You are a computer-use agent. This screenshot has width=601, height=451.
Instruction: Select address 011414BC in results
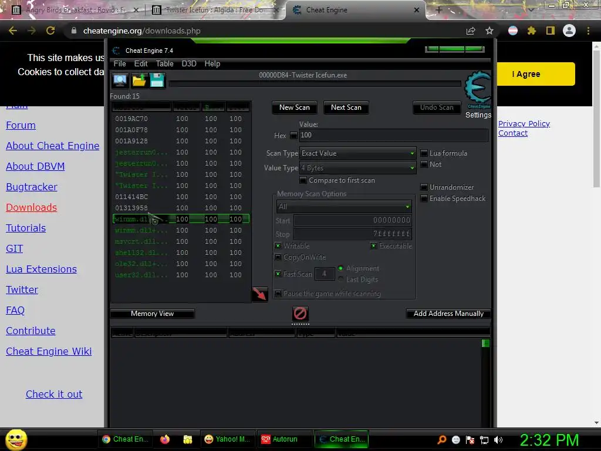181,197
